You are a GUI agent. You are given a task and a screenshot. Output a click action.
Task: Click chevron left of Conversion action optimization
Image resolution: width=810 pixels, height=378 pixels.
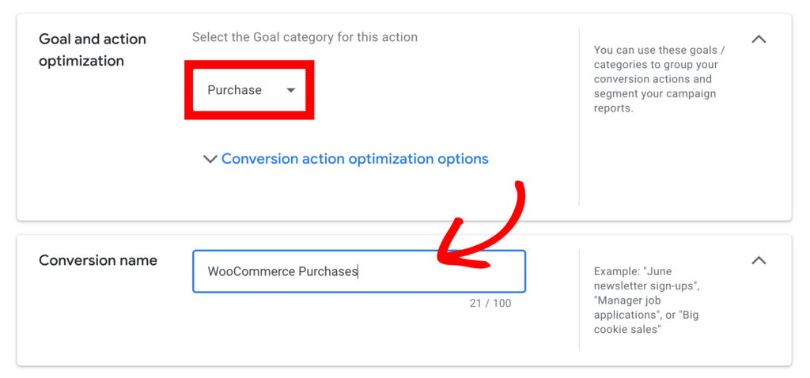(210, 159)
